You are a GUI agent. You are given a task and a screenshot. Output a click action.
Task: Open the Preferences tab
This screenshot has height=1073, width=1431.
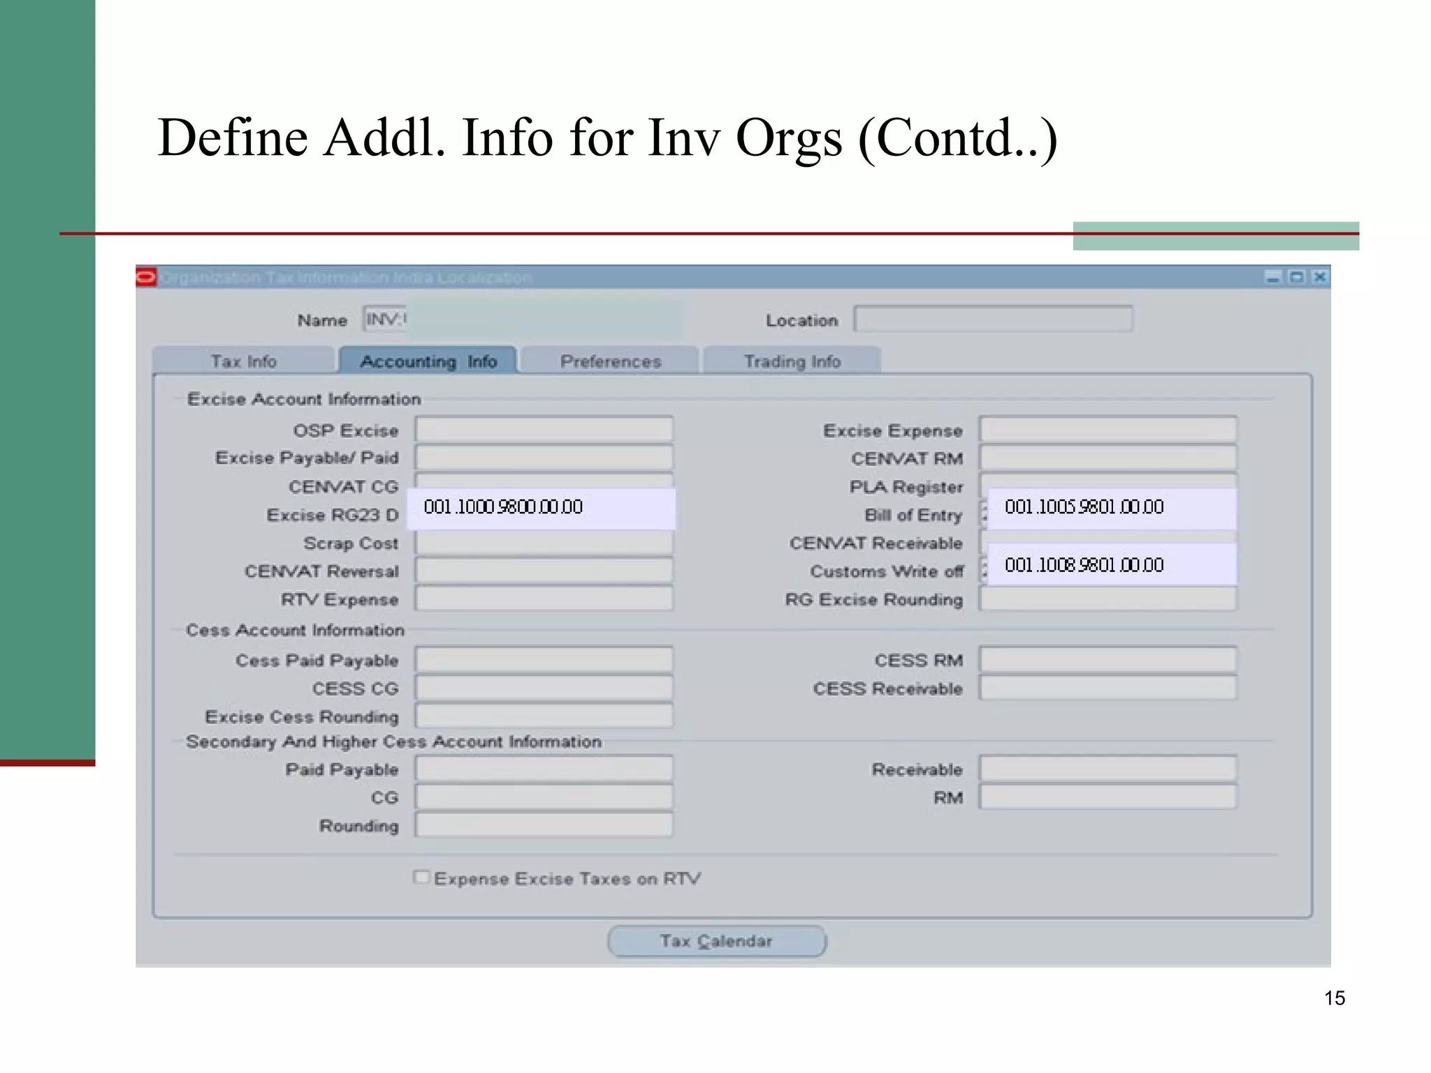[x=610, y=361]
